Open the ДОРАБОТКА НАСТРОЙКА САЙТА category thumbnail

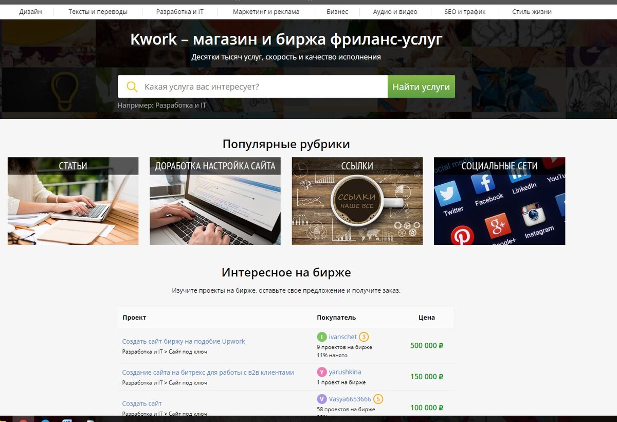point(215,201)
